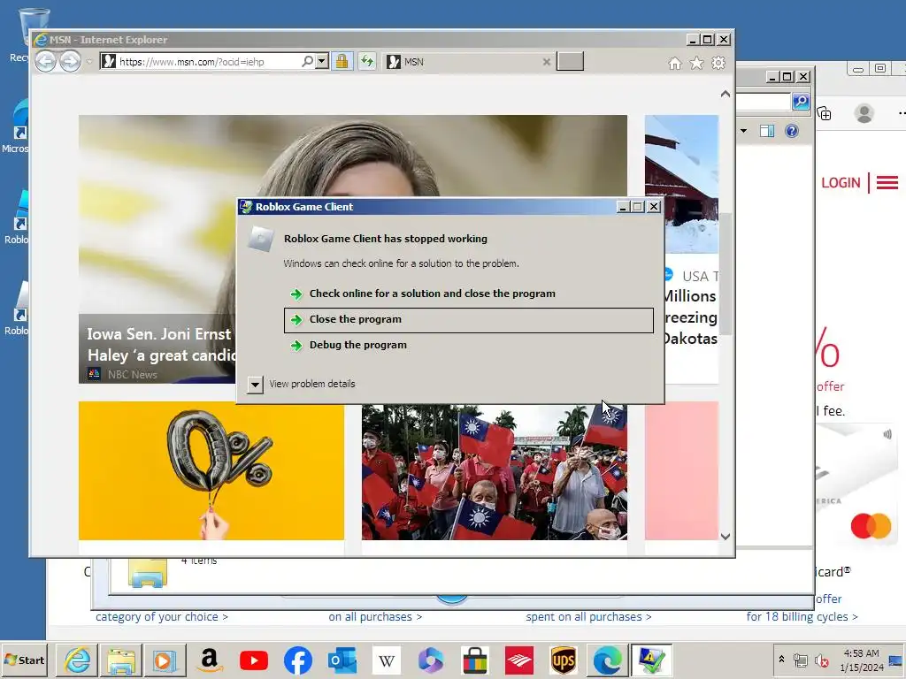Screen dimensions: 906x679
Task: Open a new blank tab button
Action: tap(570, 61)
